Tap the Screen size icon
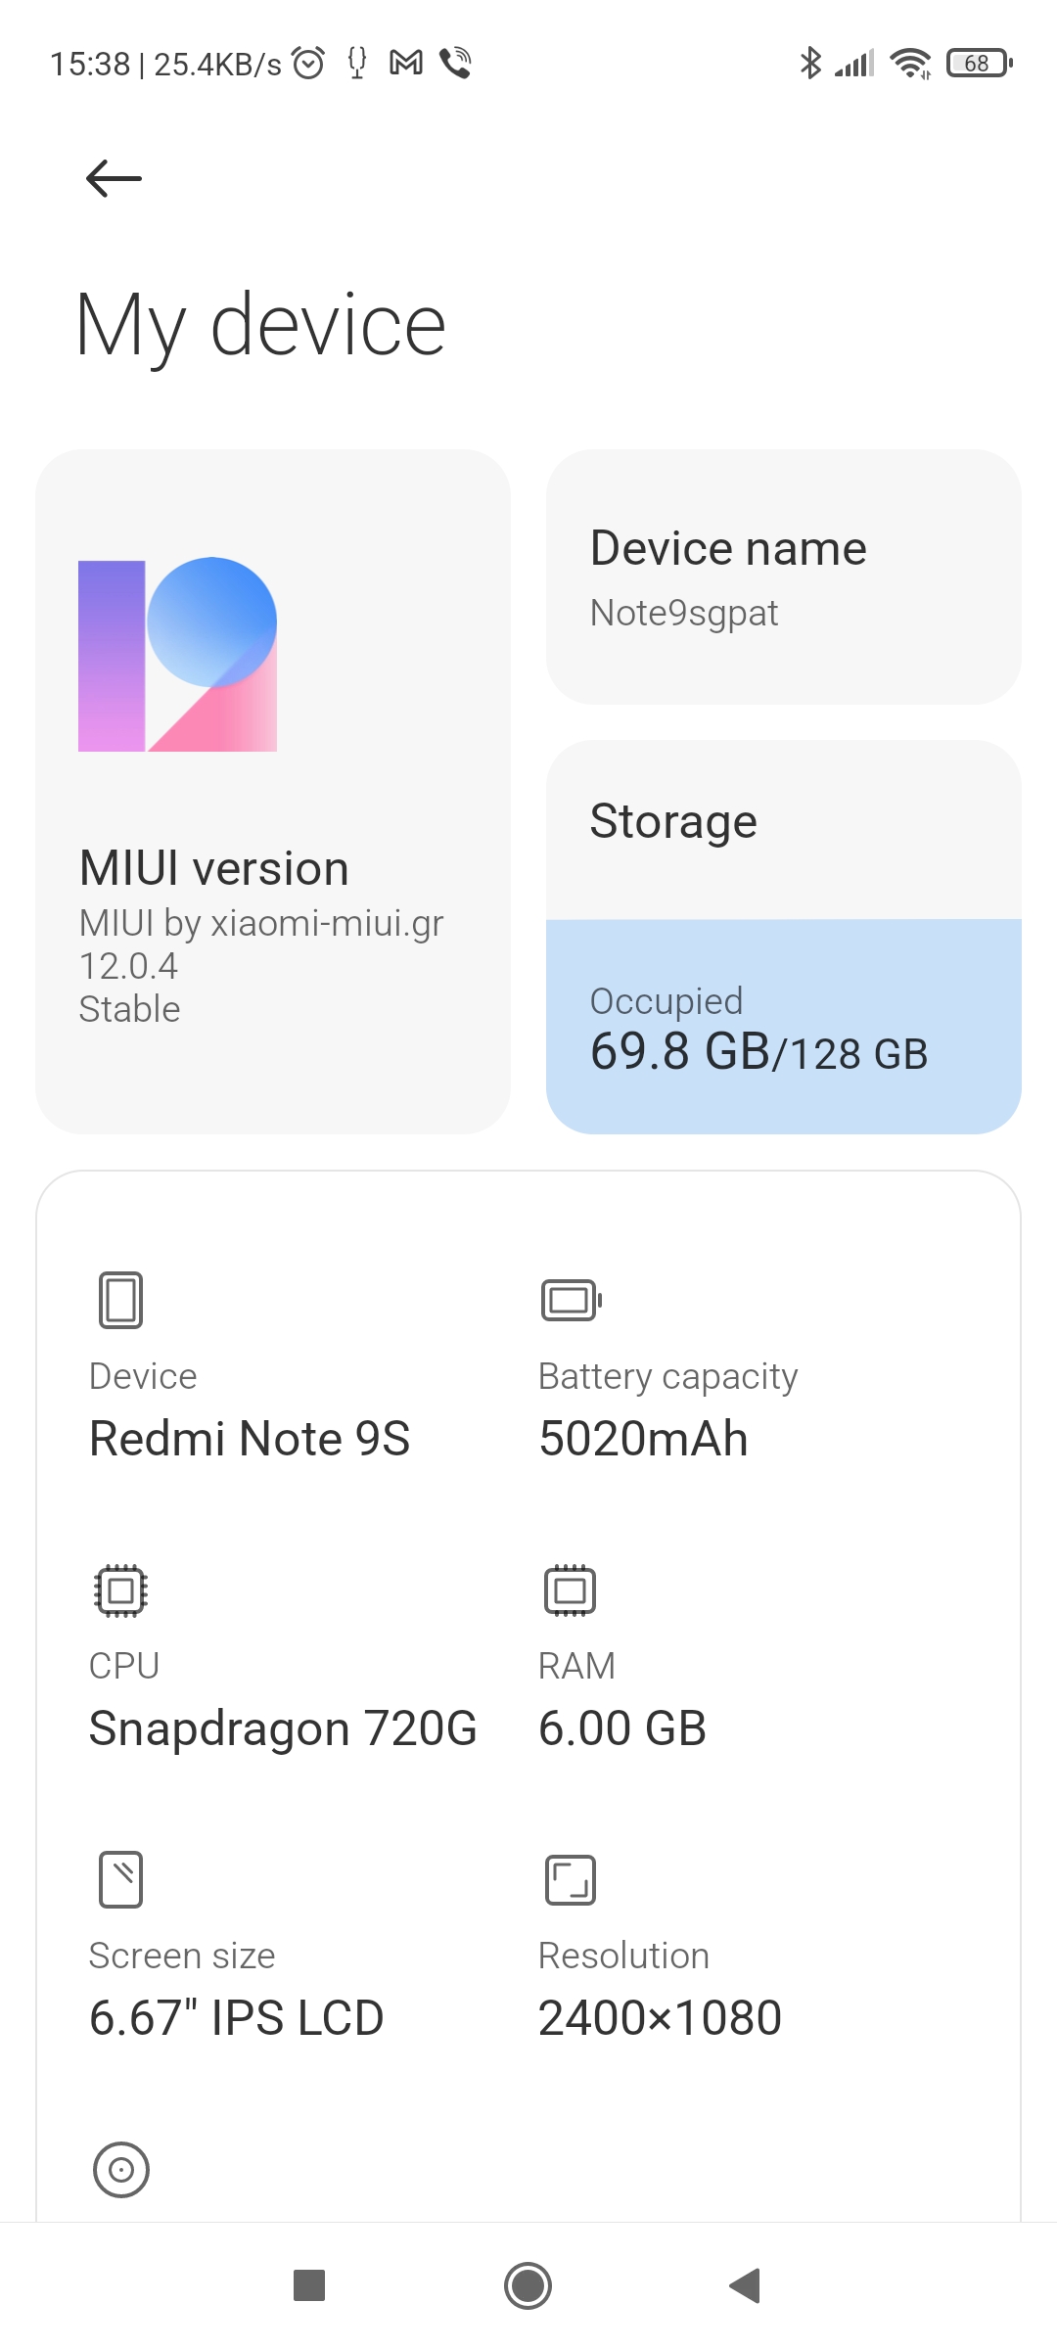The image size is (1057, 2349). (x=120, y=1879)
